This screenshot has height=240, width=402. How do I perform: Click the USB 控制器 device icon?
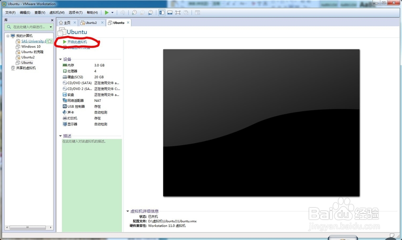[65, 107]
